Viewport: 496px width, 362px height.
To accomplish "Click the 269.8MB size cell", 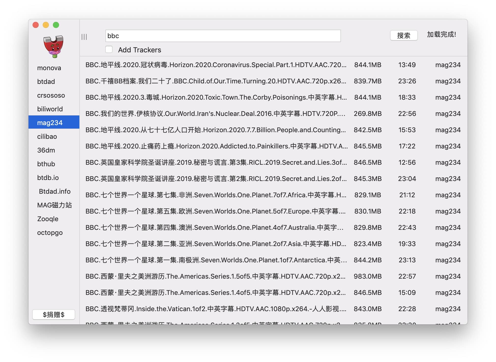I will coord(368,114).
